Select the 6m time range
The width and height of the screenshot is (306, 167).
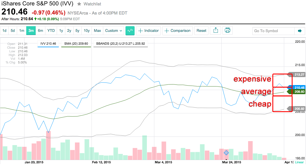click(40, 30)
